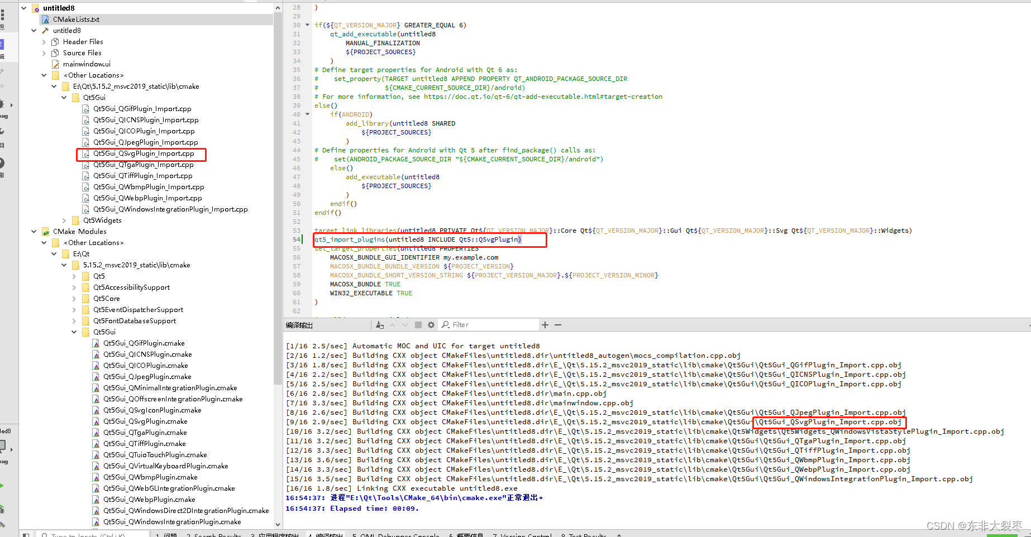The width and height of the screenshot is (1031, 537).
Task: Jump to previous output entry with the up arrow
Action: 393,324
